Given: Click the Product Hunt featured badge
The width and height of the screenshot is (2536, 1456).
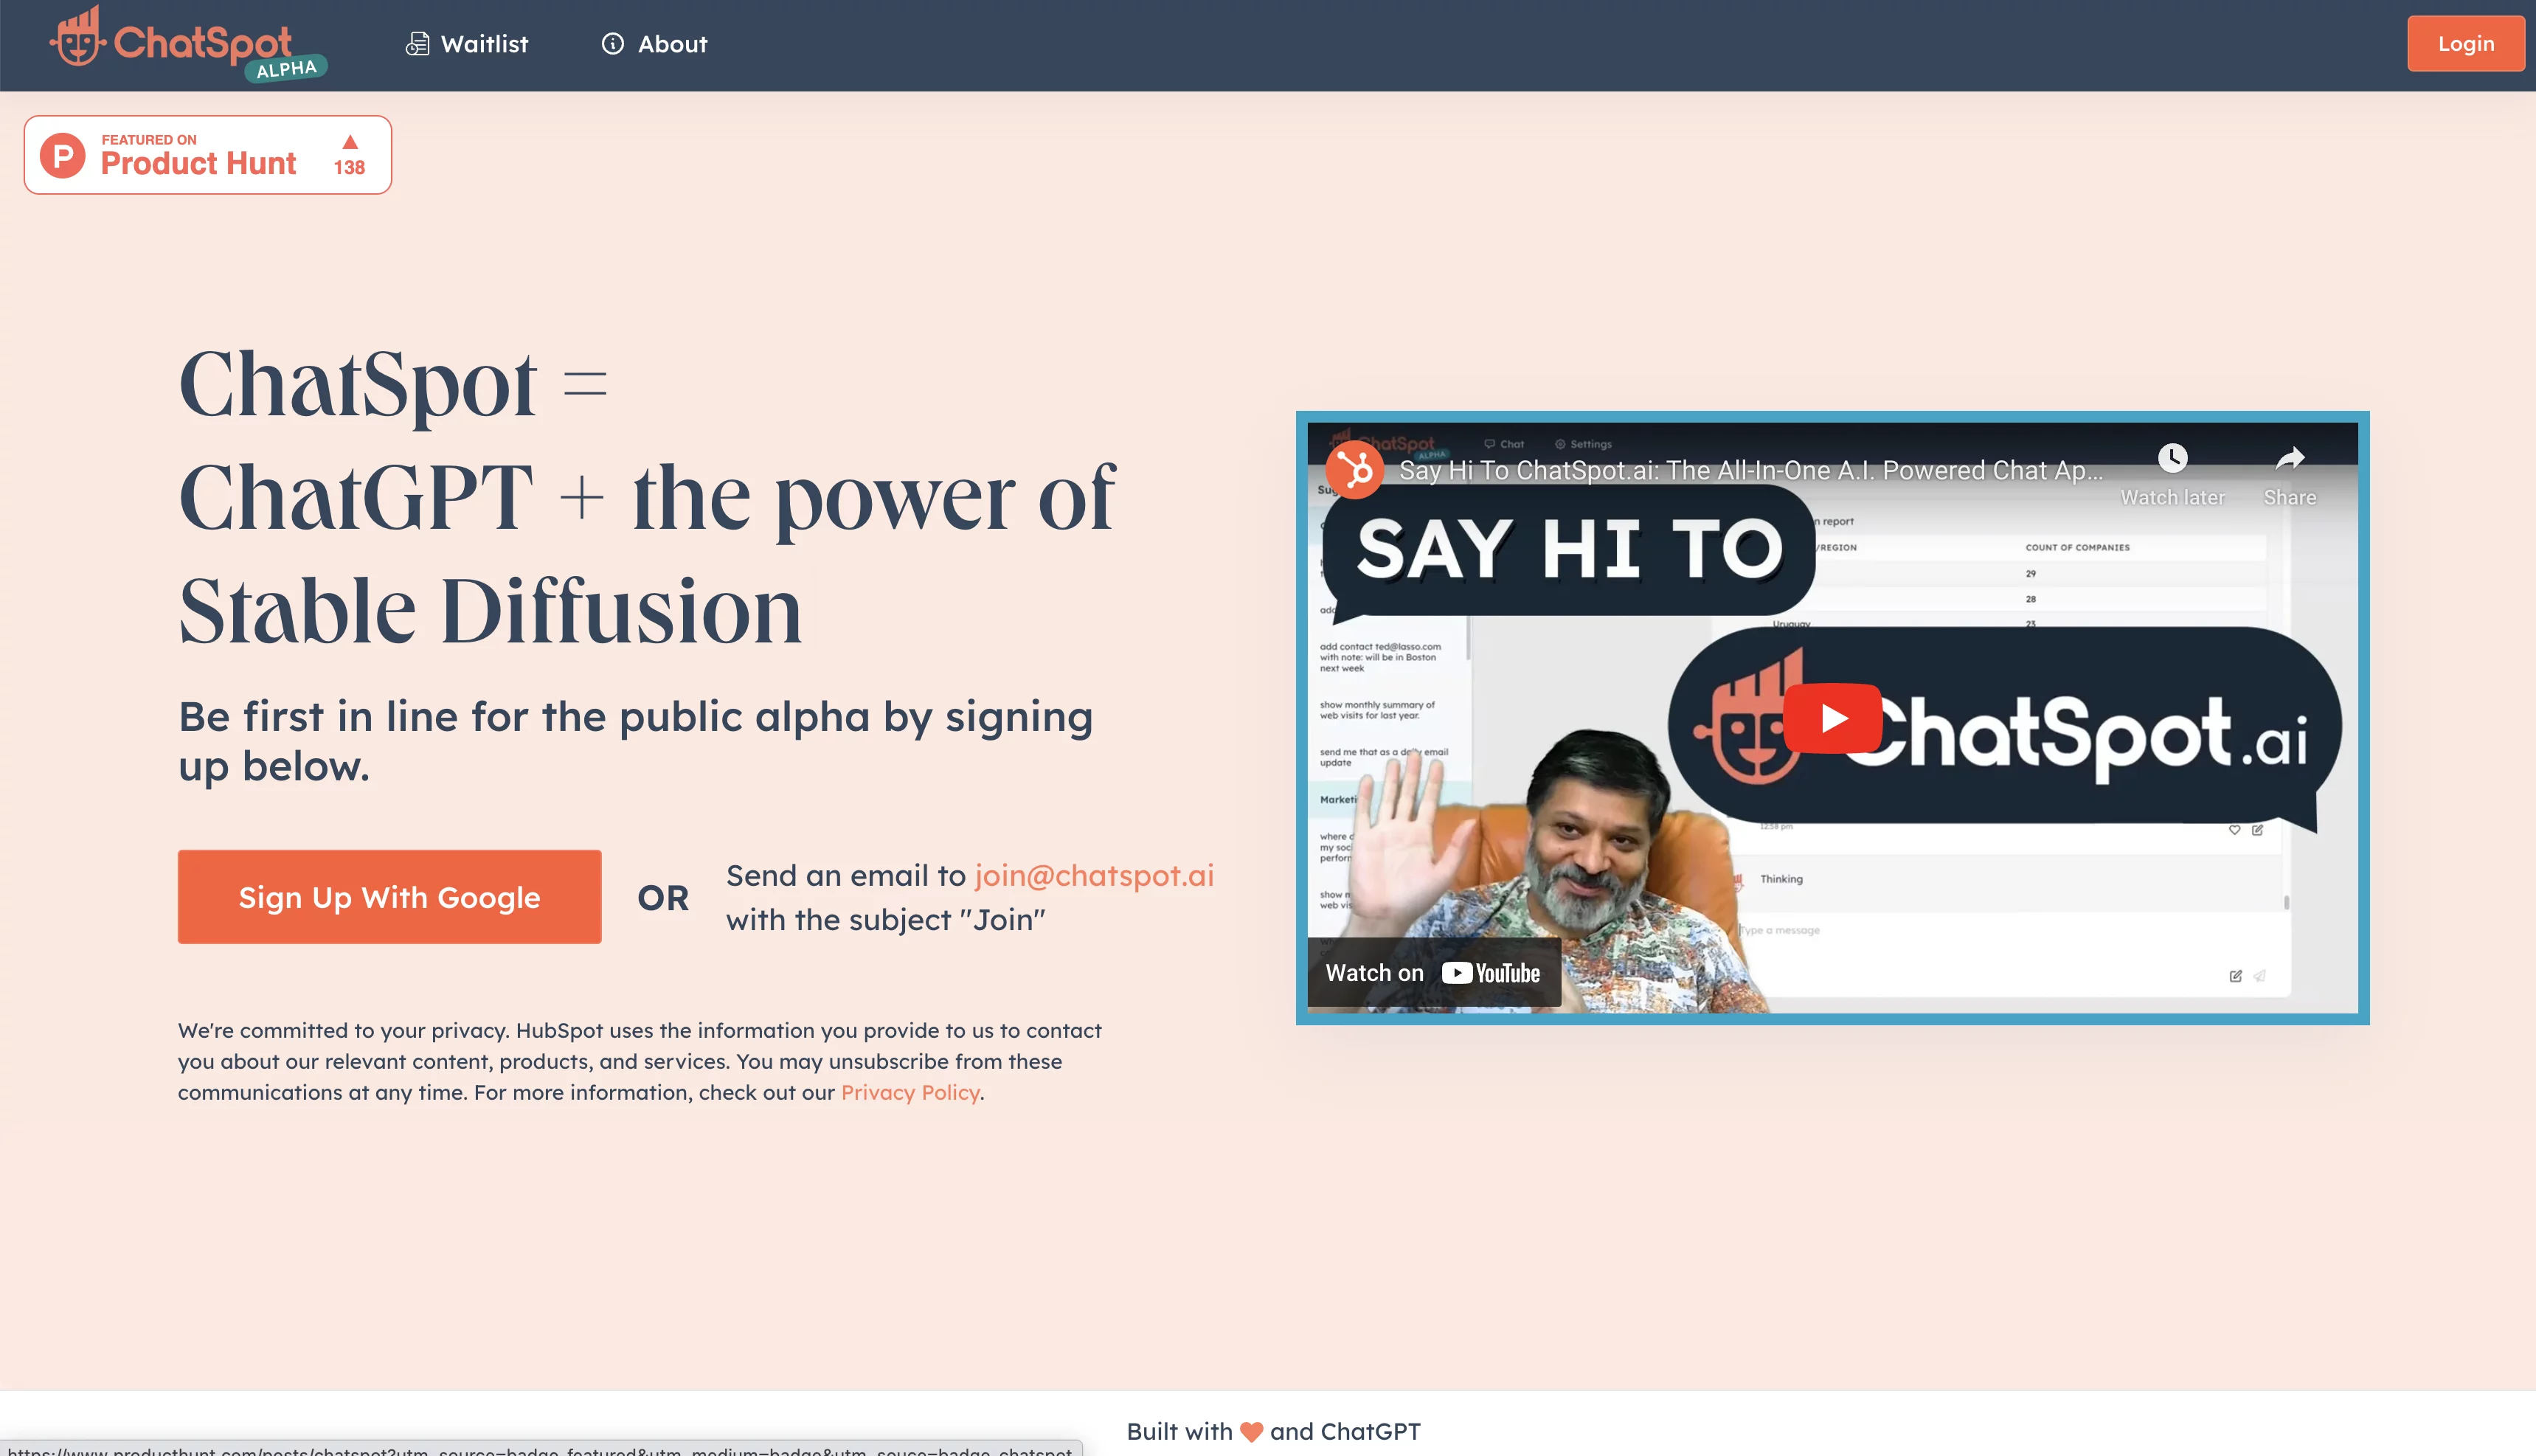Looking at the screenshot, I should [x=207, y=153].
